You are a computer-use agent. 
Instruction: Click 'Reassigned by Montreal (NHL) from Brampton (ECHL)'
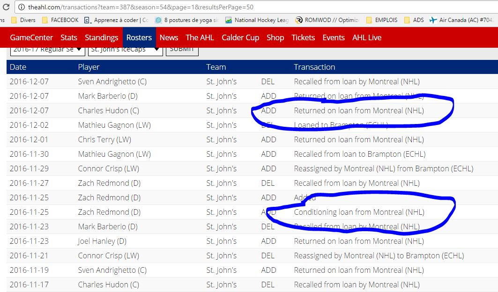(x=384, y=168)
